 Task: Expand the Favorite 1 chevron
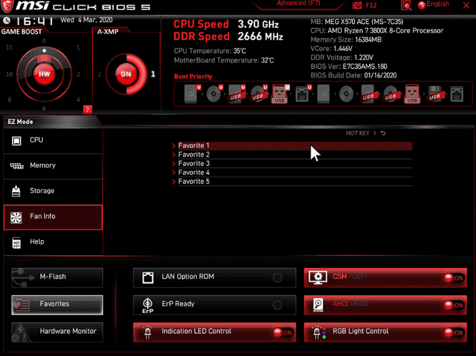[174, 146]
